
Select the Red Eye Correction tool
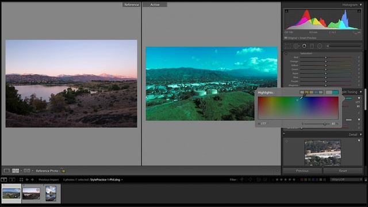coord(304,46)
